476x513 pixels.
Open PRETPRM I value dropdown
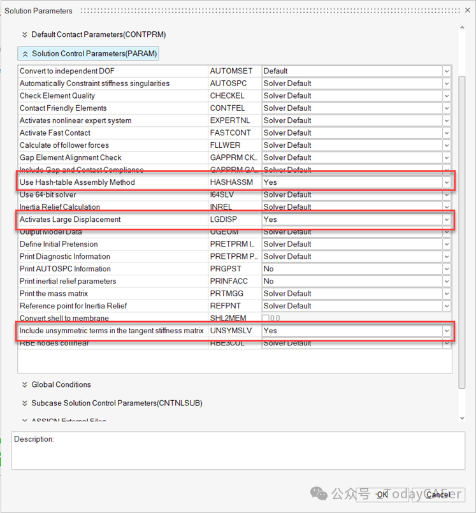pyautogui.click(x=447, y=244)
